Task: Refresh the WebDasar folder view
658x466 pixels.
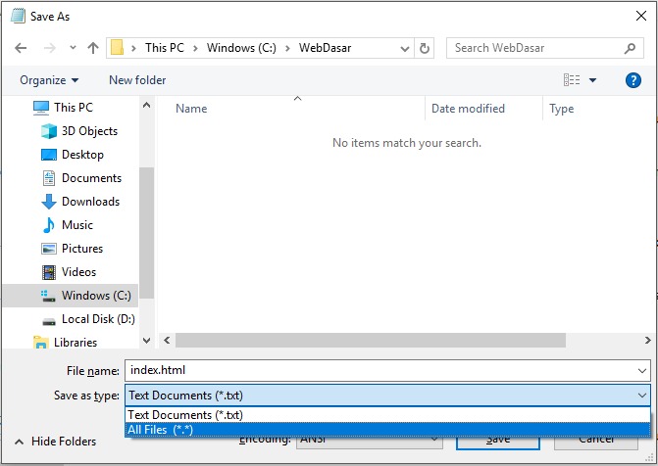Action: coord(425,48)
